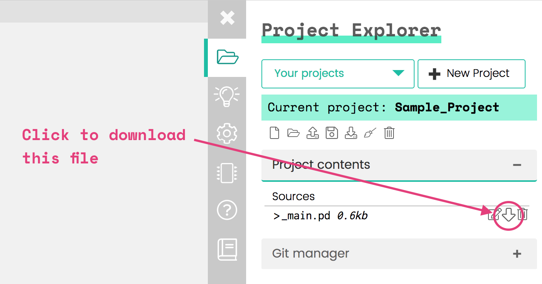Rename _main.pd with the pencil icon

click(495, 215)
